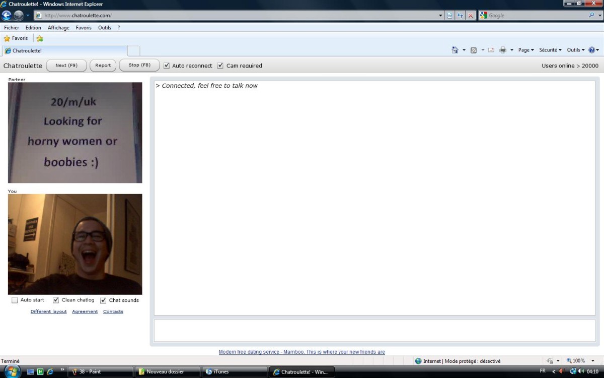
Task: Open the Agreement link
Action: tap(85, 311)
